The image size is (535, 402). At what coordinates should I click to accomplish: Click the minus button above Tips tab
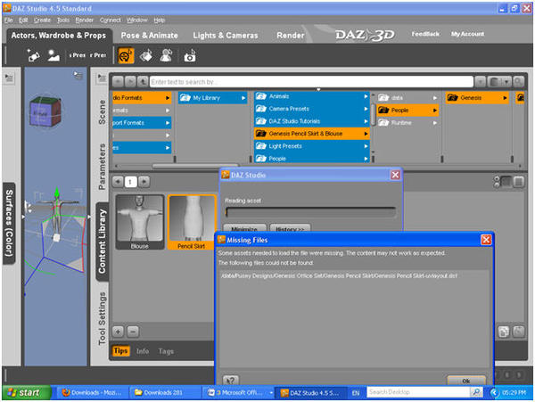[x=133, y=332]
